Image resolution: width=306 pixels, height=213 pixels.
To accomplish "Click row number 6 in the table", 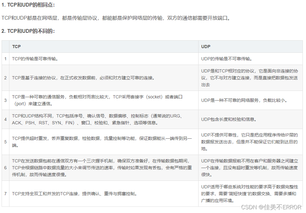I will point(5,168).
